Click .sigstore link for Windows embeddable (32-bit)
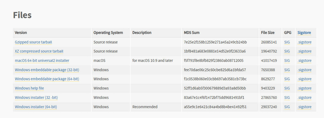Screen dimensions: 324x118 pos(304,70)
